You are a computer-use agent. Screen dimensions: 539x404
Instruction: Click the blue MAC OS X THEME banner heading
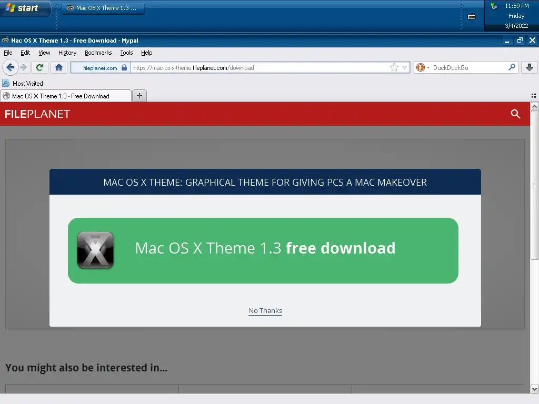pyautogui.click(x=265, y=182)
